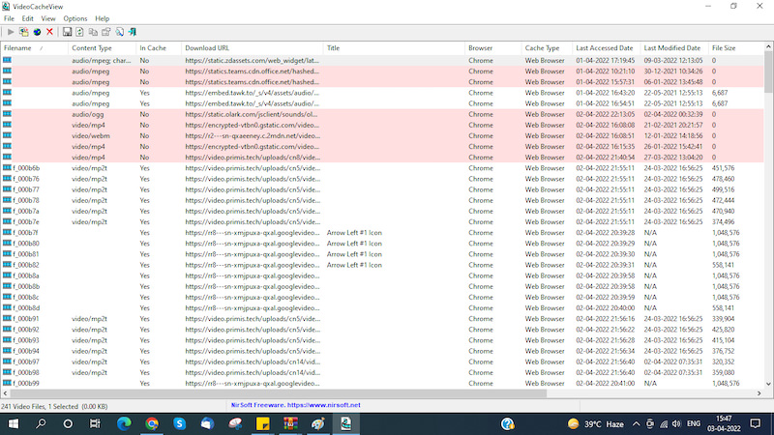Open the File menu
The height and width of the screenshot is (435, 774).
tap(9, 18)
